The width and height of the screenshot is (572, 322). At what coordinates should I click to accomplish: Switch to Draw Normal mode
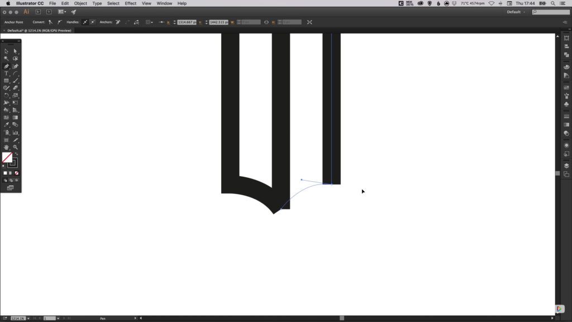point(5,181)
